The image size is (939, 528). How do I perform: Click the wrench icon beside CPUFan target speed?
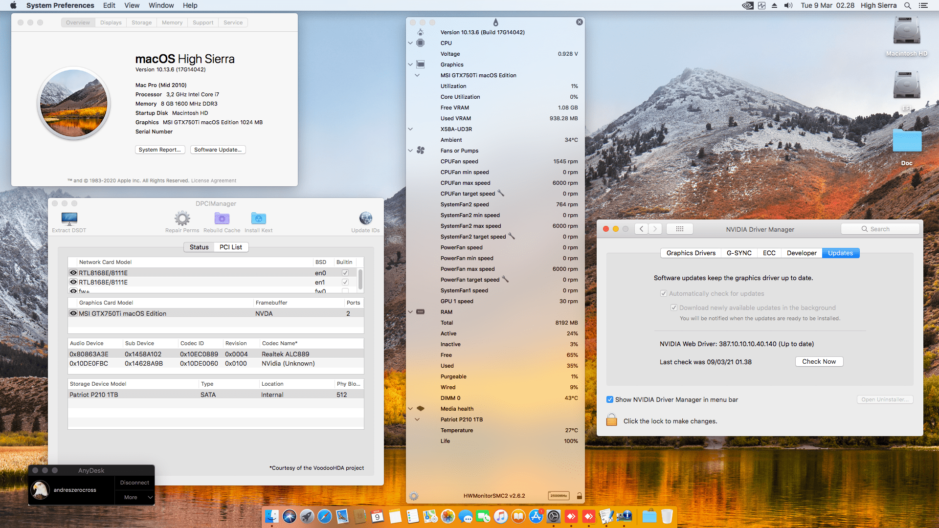(501, 193)
